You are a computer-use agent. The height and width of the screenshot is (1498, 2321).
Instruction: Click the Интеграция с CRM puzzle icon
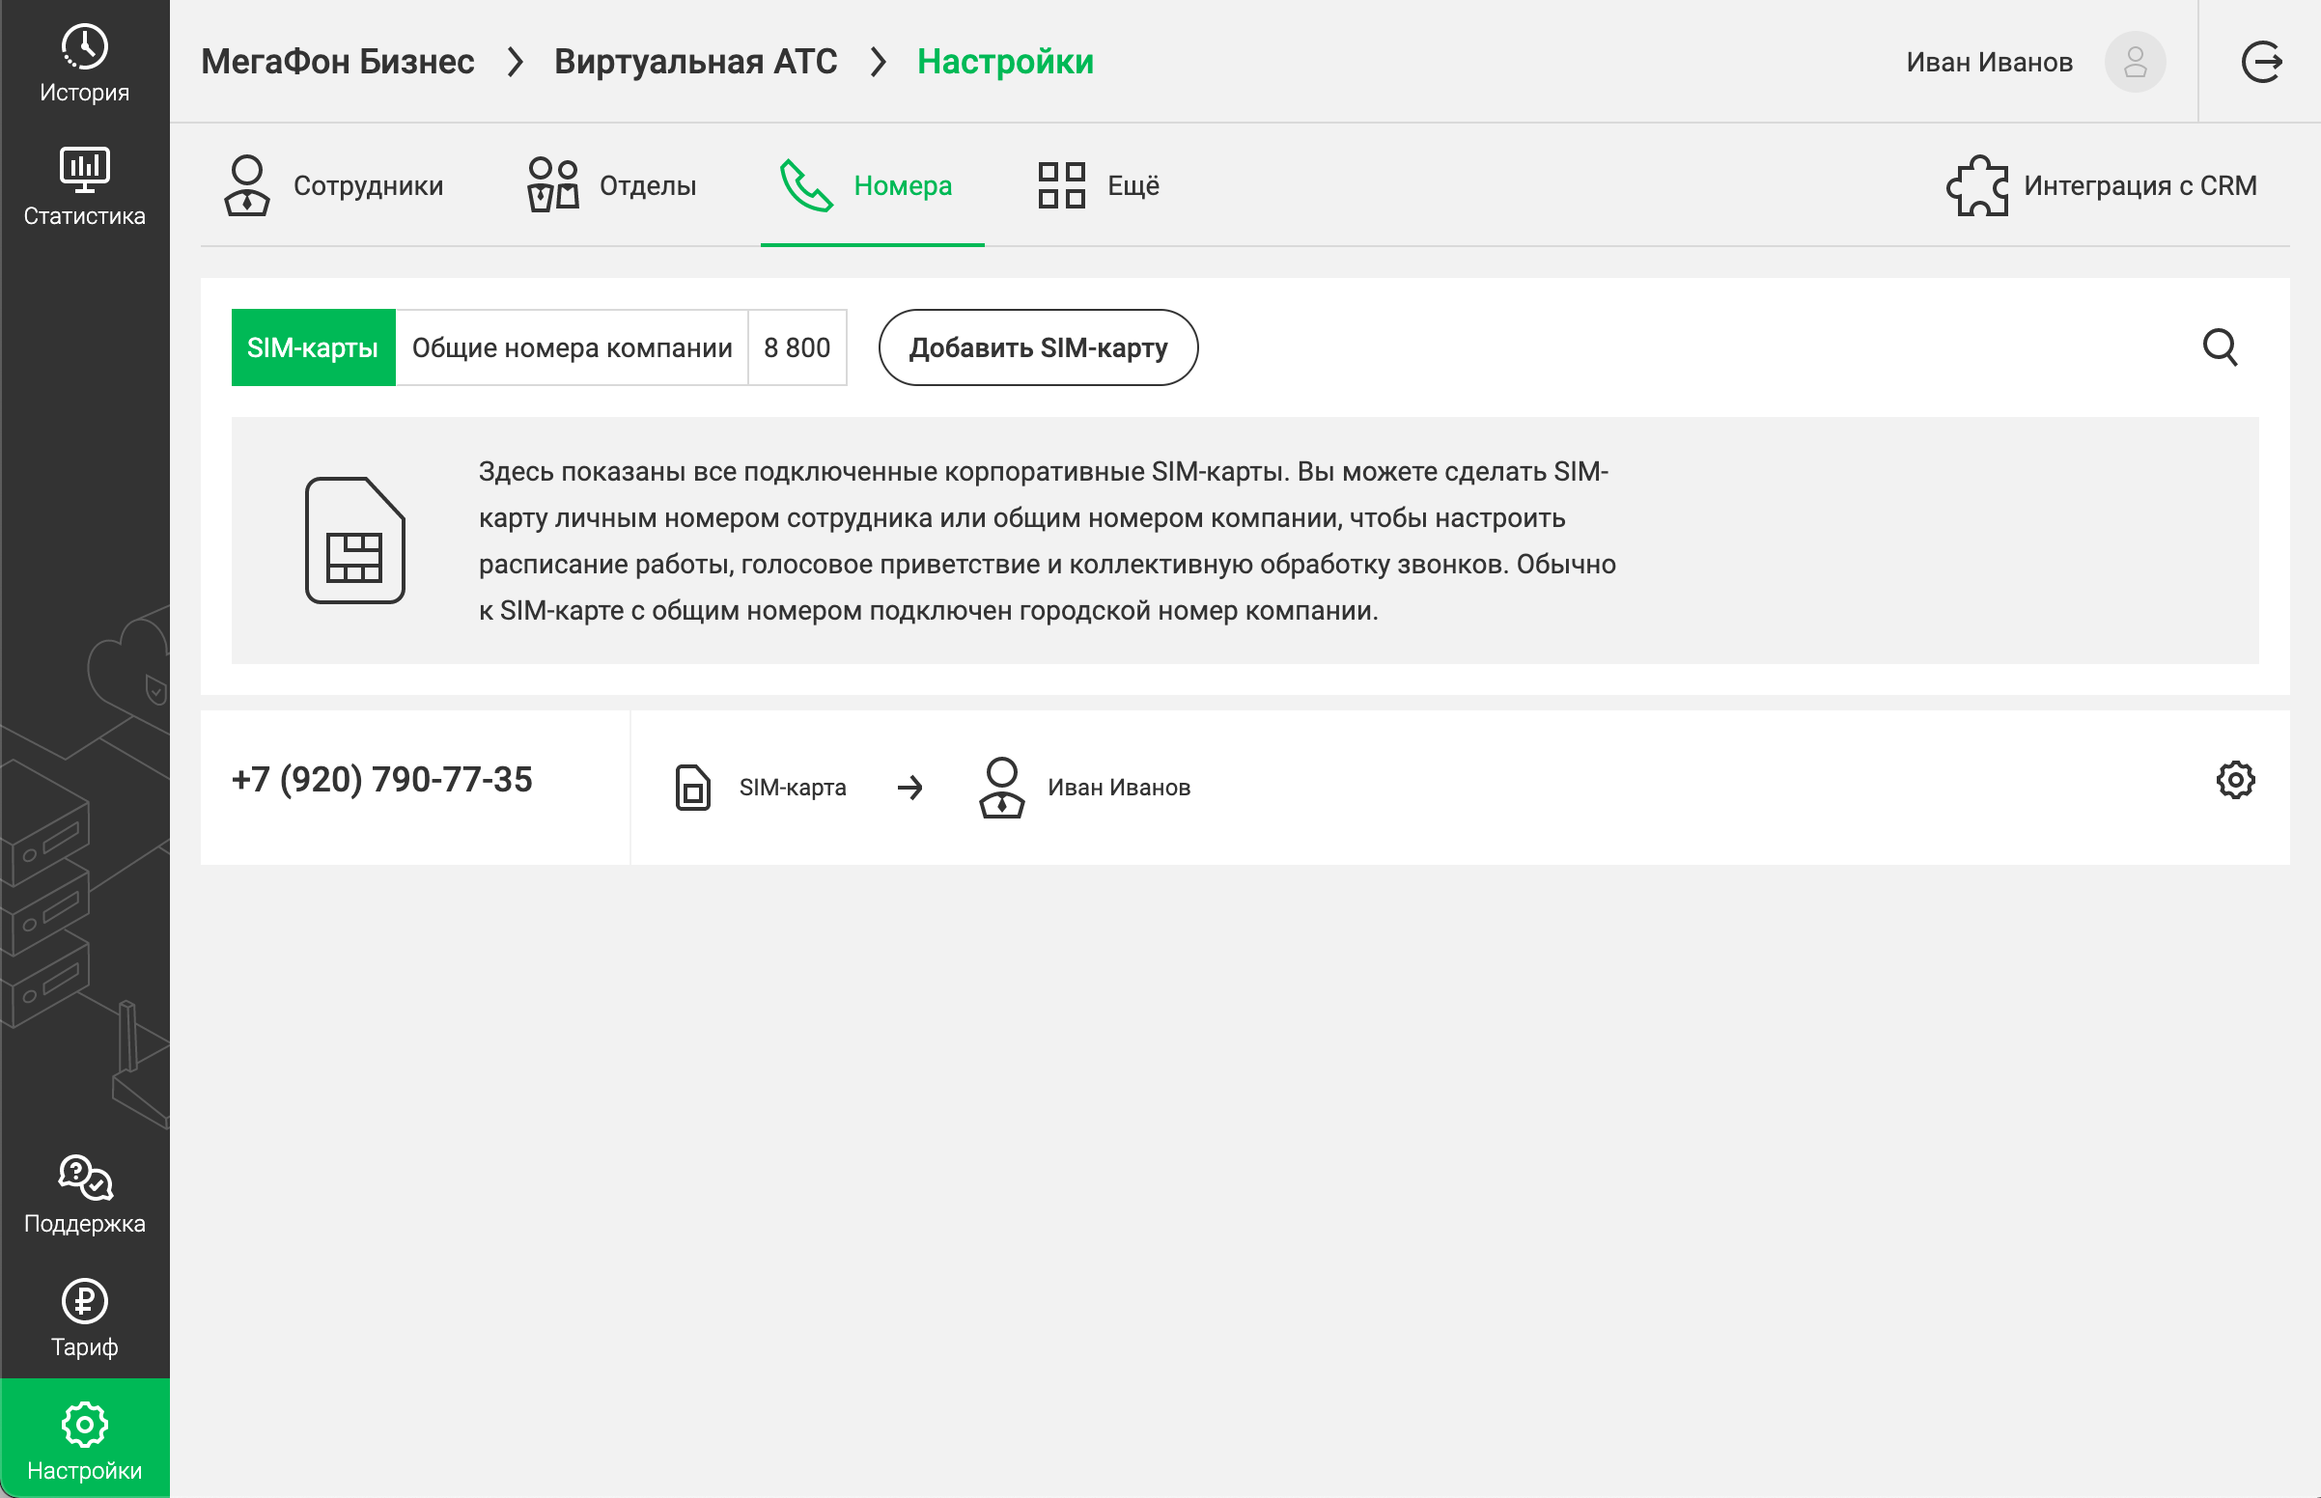pos(1976,184)
